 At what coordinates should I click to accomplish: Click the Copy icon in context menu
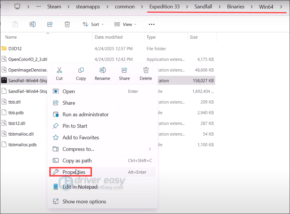coord(81,70)
